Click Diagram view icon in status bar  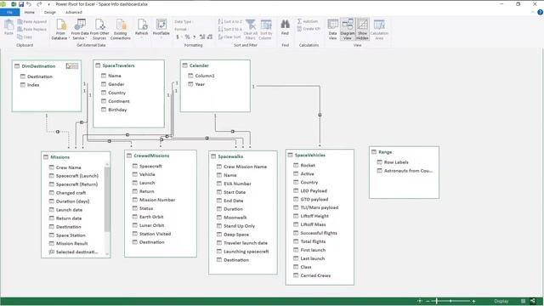[x=533, y=301]
